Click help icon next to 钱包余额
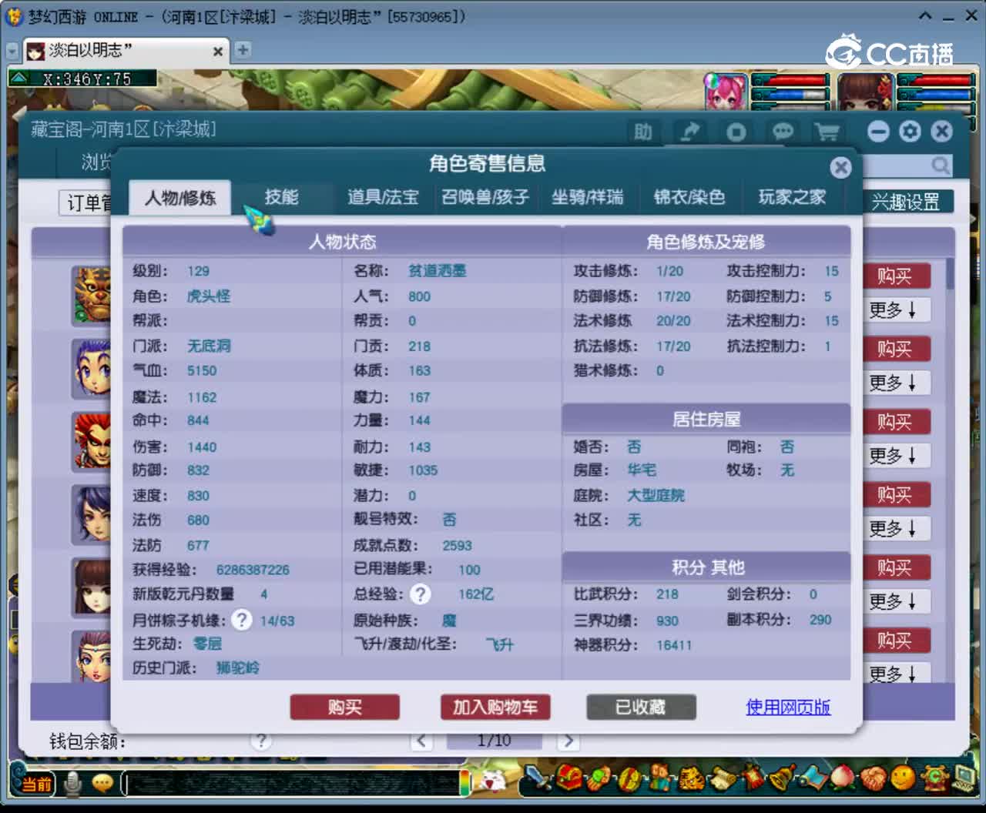The height and width of the screenshot is (813, 986). (261, 741)
